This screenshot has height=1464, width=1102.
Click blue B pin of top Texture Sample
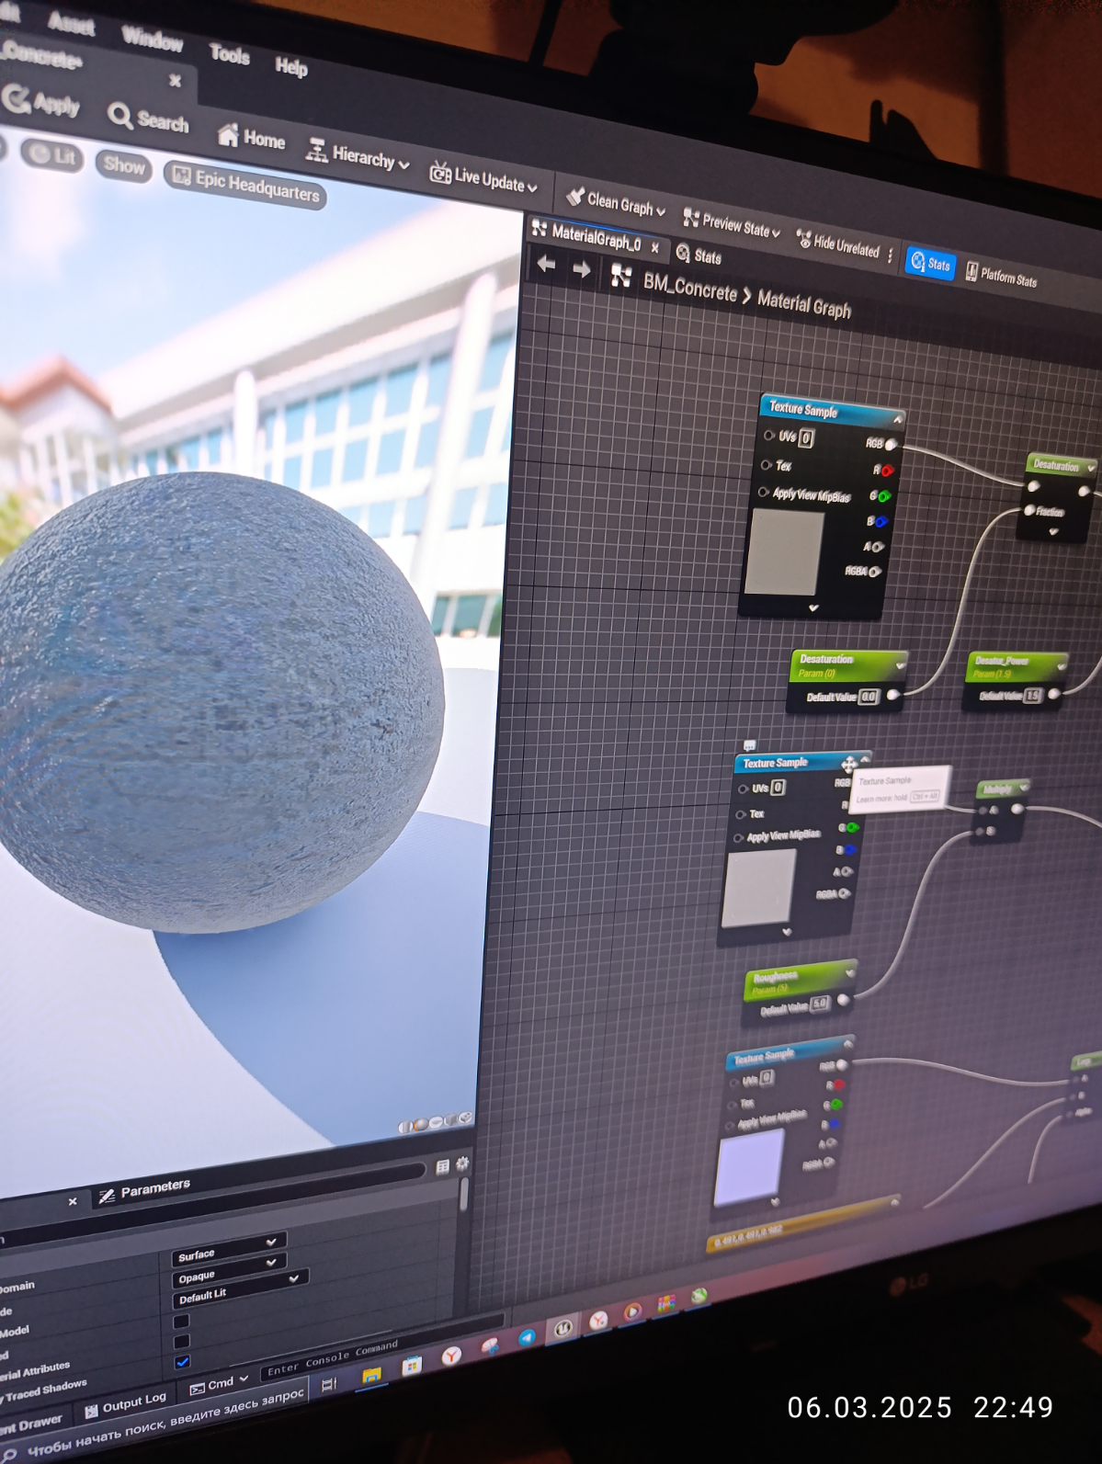(x=880, y=522)
